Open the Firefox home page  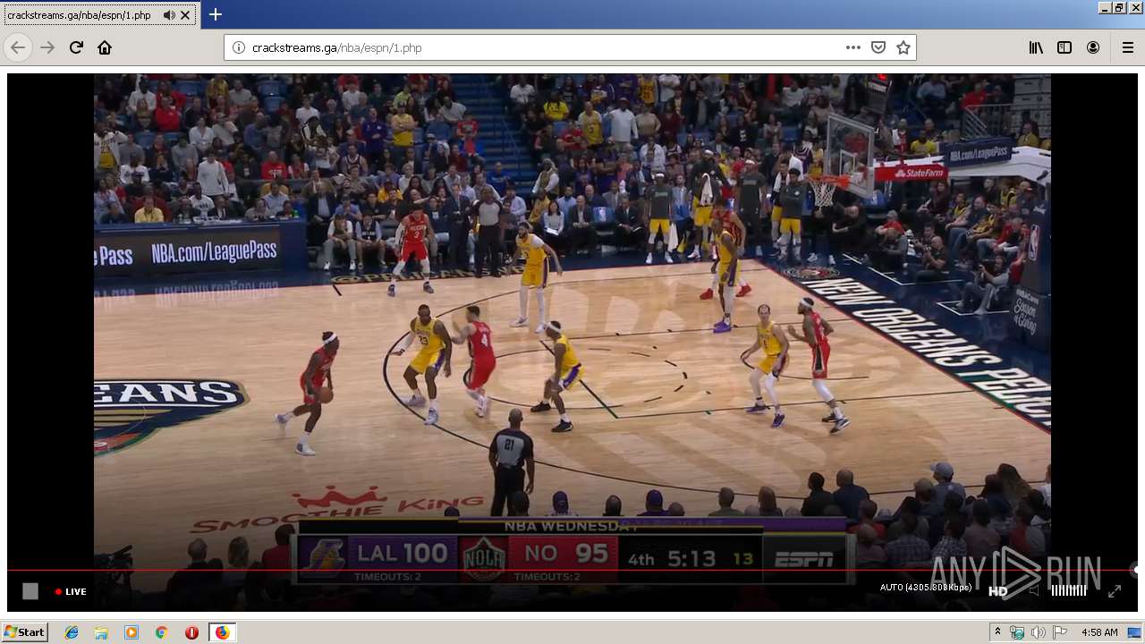pos(105,47)
